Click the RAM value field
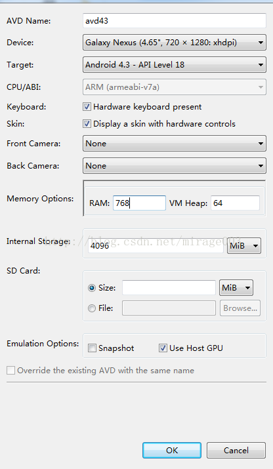The image size is (273, 469). tap(139, 203)
